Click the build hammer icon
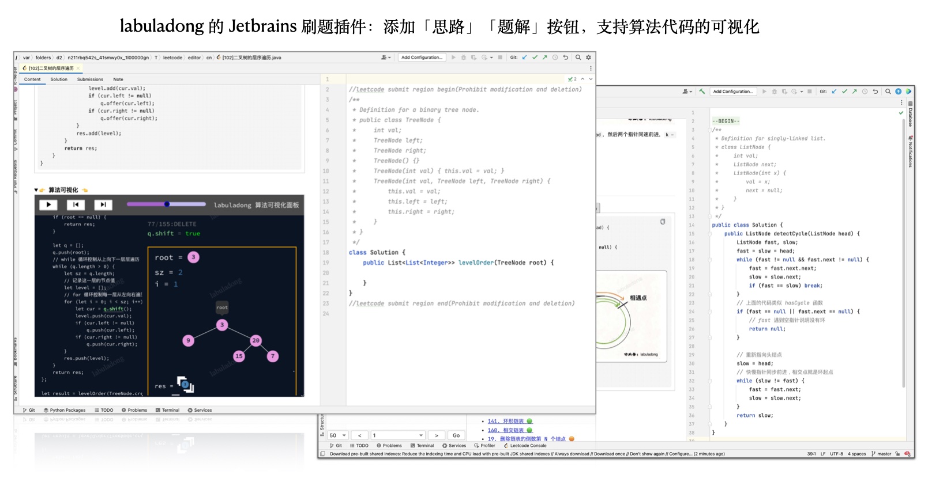Screen dimensions: 932x486 pyautogui.click(x=702, y=92)
